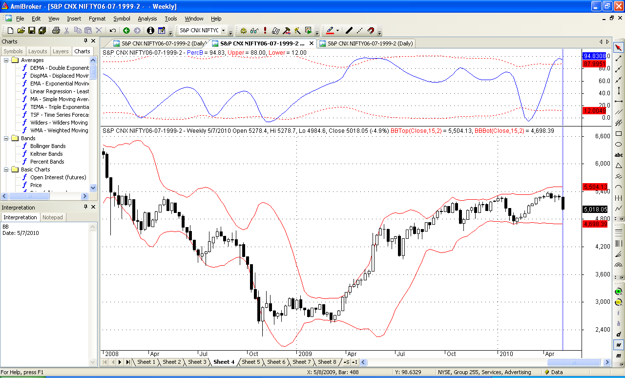Screen dimensions: 625x378
Task: Jump to first sheet navigation arrow
Action: tap(104, 362)
